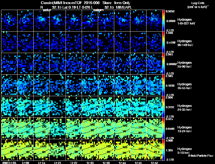This screenshot has width=215, height=164.
Task: Select the MIMI/APL text in header
Action: coord(124,7)
